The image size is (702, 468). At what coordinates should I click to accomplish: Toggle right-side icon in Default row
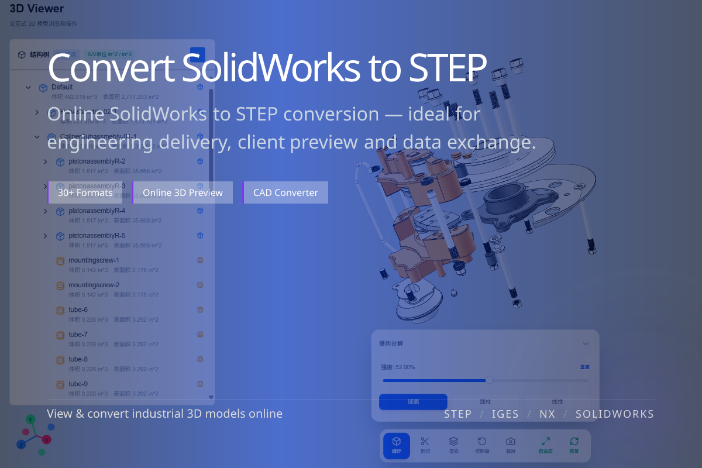tap(200, 87)
